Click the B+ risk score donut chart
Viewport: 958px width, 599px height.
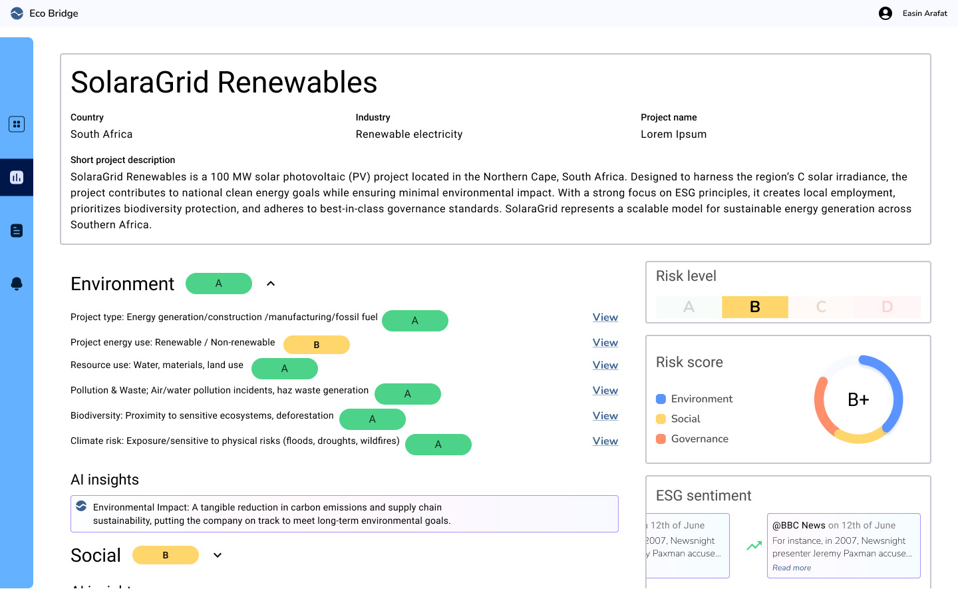tap(858, 399)
